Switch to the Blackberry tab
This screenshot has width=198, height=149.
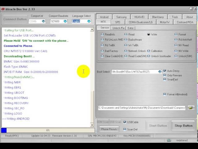(x=158, y=17)
